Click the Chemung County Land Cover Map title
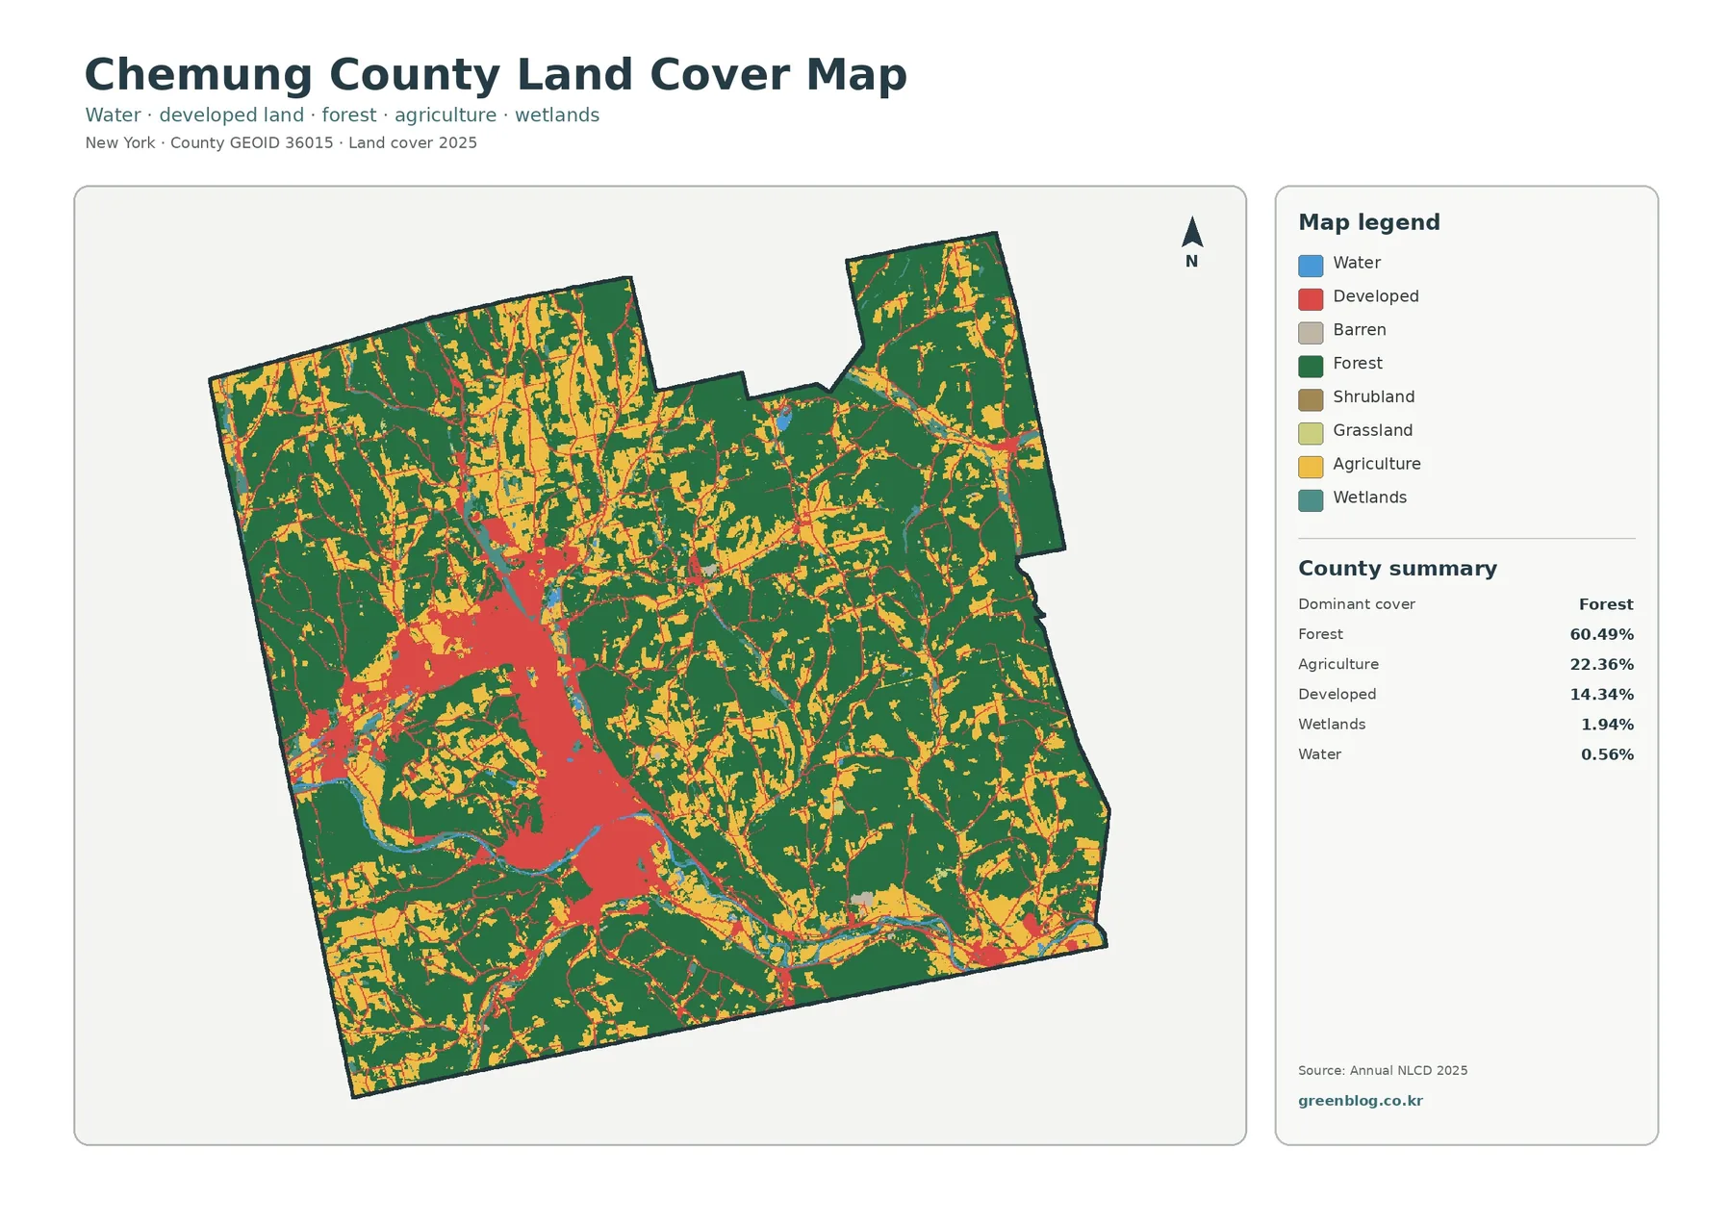The height and width of the screenshot is (1225, 1732). point(496,75)
